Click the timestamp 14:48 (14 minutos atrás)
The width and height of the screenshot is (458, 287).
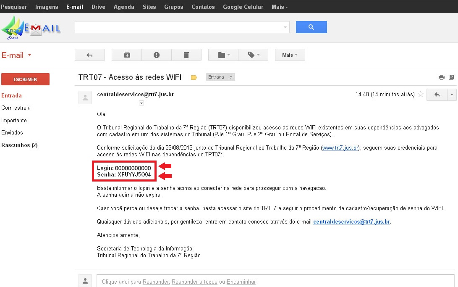click(x=385, y=95)
